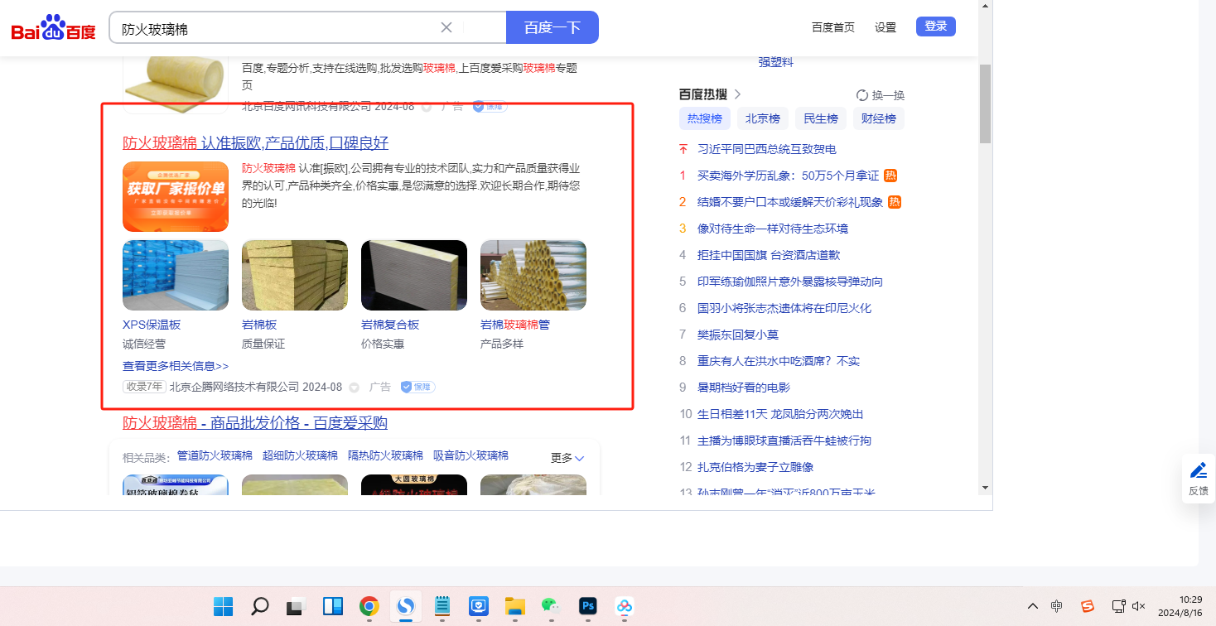This screenshot has height=626, width=1216.
Task: Select the 热搜榜 tab
Action: [705, 118]
